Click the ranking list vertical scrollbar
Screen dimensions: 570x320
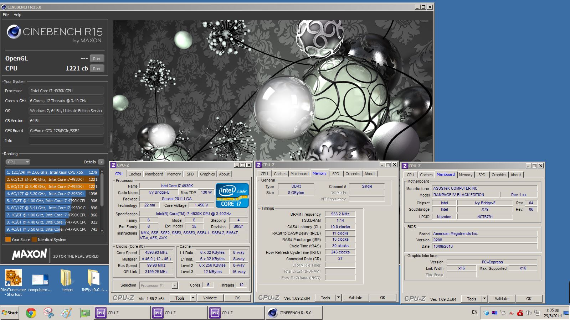[x=102, y=201]
